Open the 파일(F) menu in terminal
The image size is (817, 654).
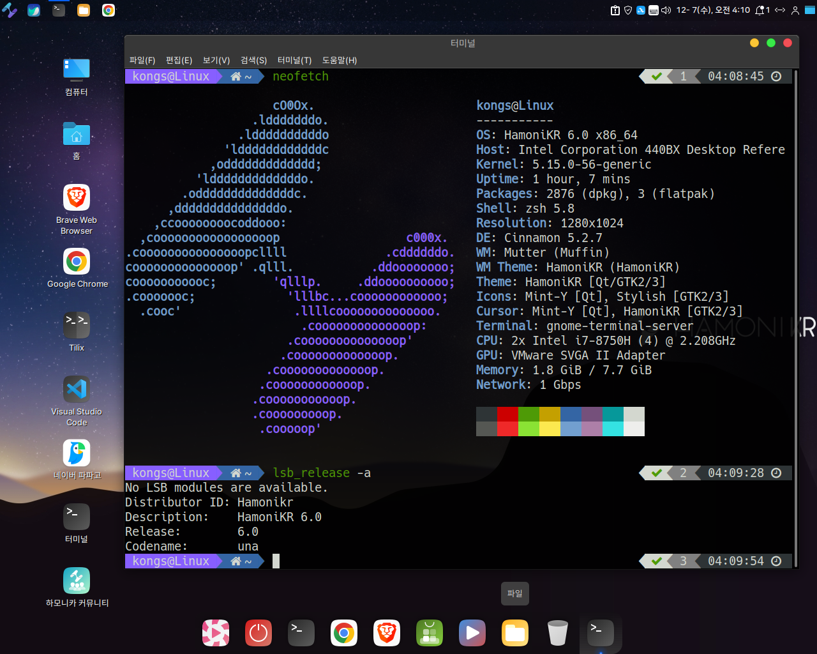tap(142, 60)
